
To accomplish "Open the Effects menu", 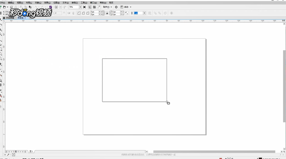I will [x=47, y=3].
